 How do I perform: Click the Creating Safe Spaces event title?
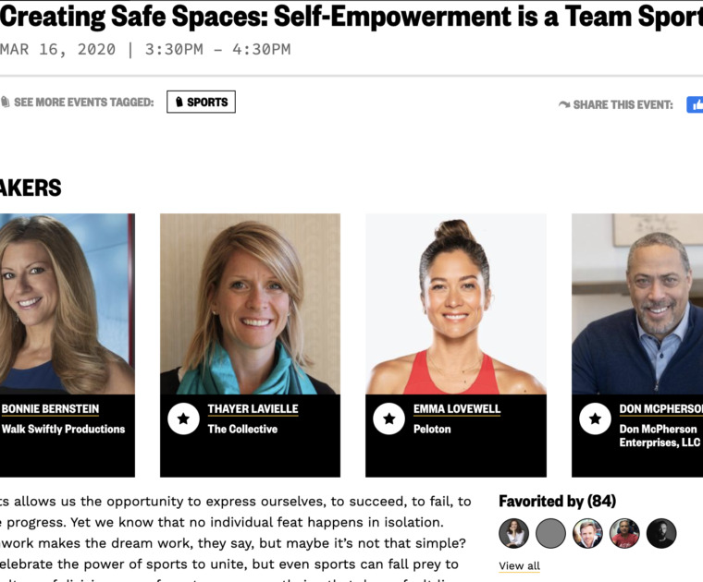351,18
